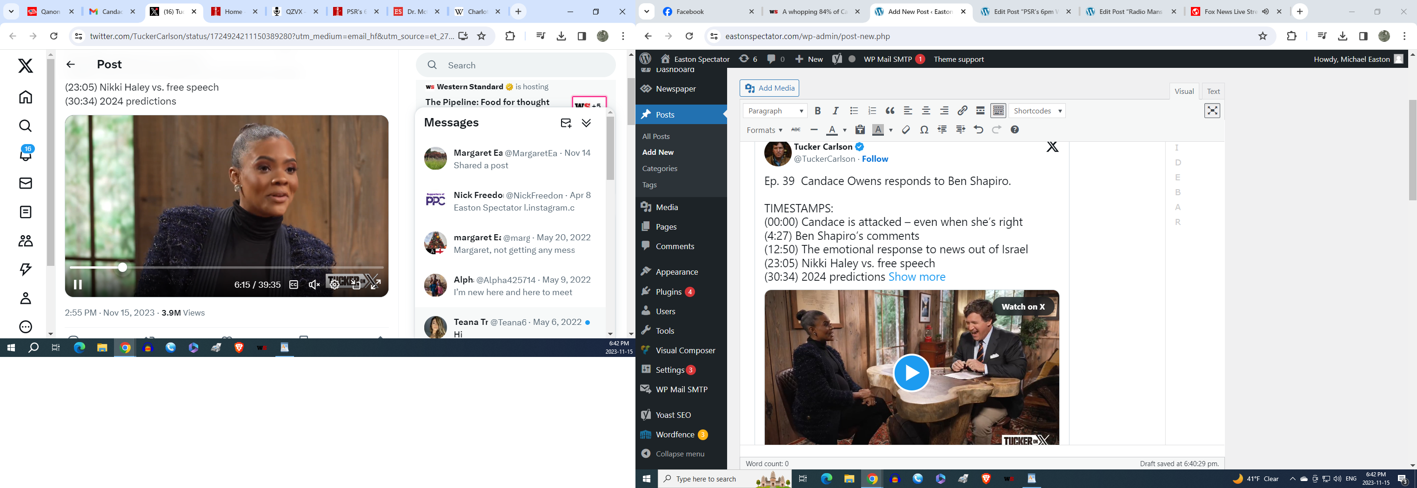The image size is (1417, 488).
Task: Open Plugins in the WordPress sidebar
Action: (668, 292)
